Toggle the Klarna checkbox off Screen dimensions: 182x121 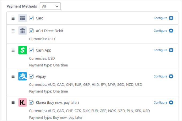coord(31,103)
